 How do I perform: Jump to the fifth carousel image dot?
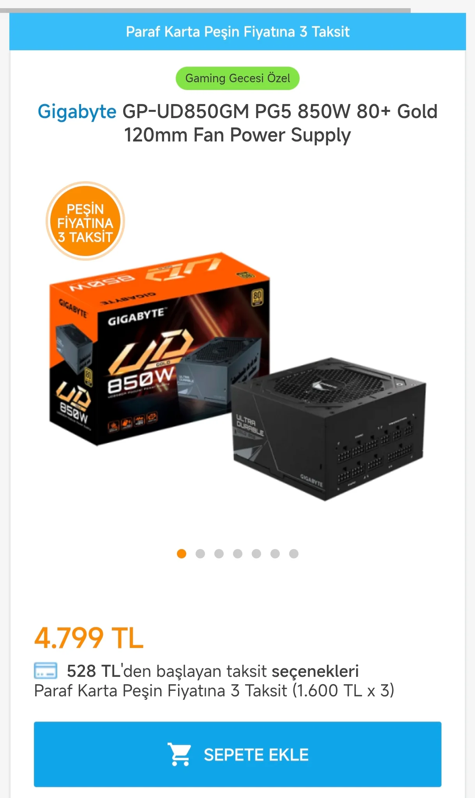[256, 554]
